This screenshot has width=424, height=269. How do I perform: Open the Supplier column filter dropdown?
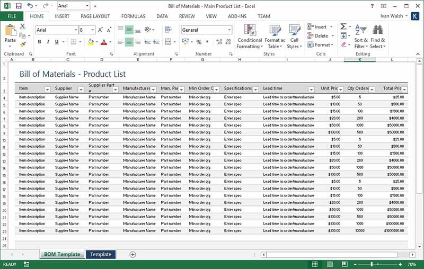[x=81, y=89]
